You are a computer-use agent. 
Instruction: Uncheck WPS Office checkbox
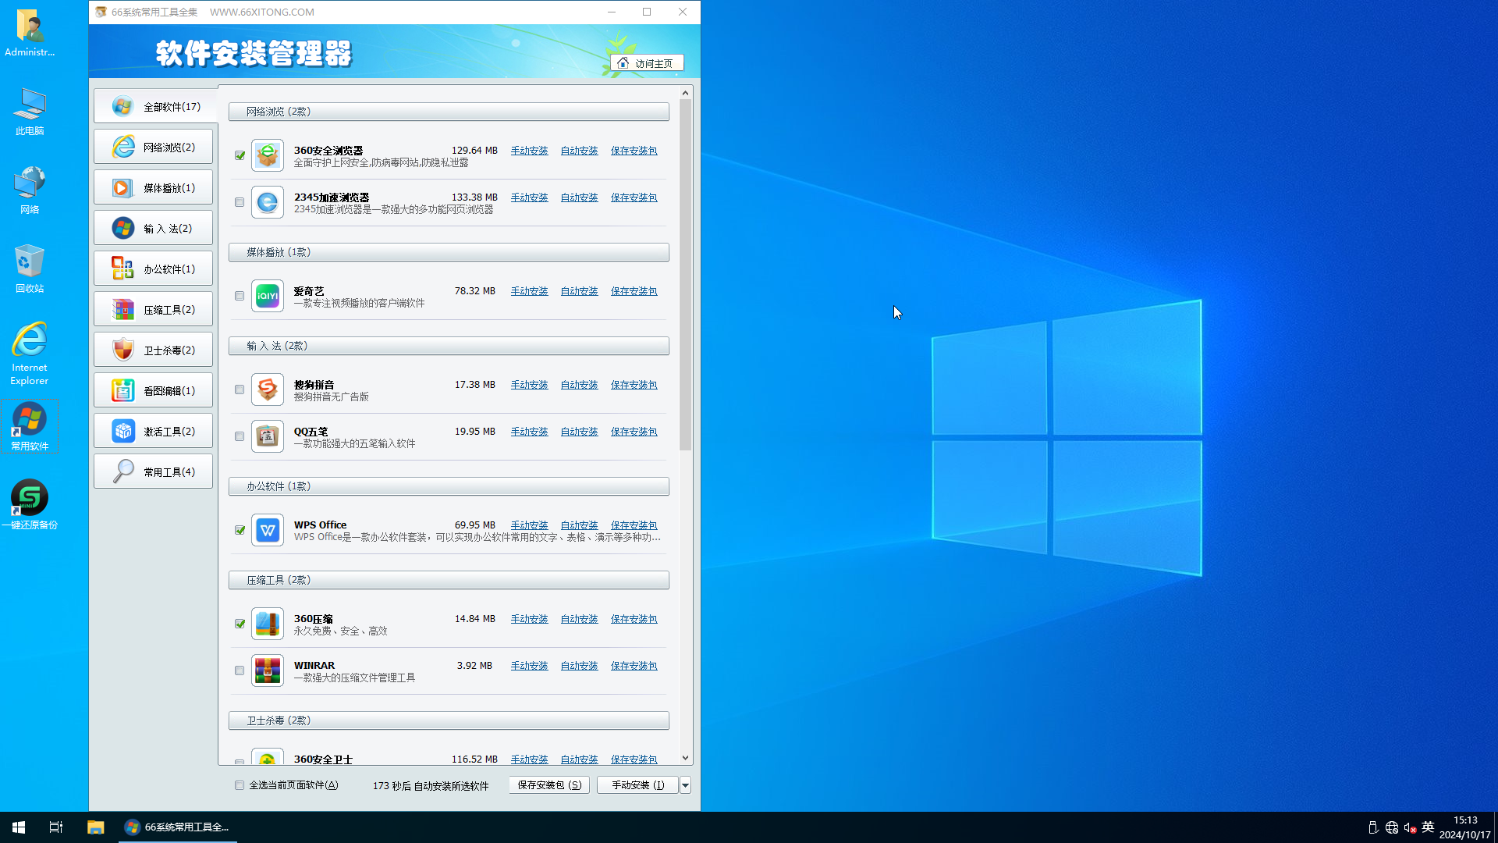point(240,530)
